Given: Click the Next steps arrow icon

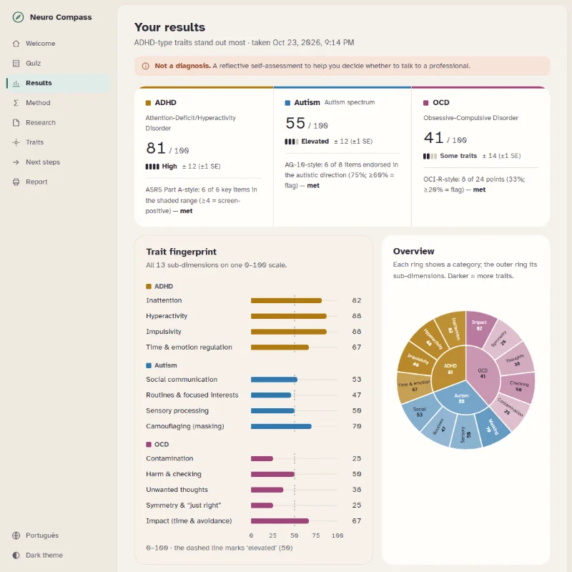Looking at the screenshot, I should pos(16,162).
